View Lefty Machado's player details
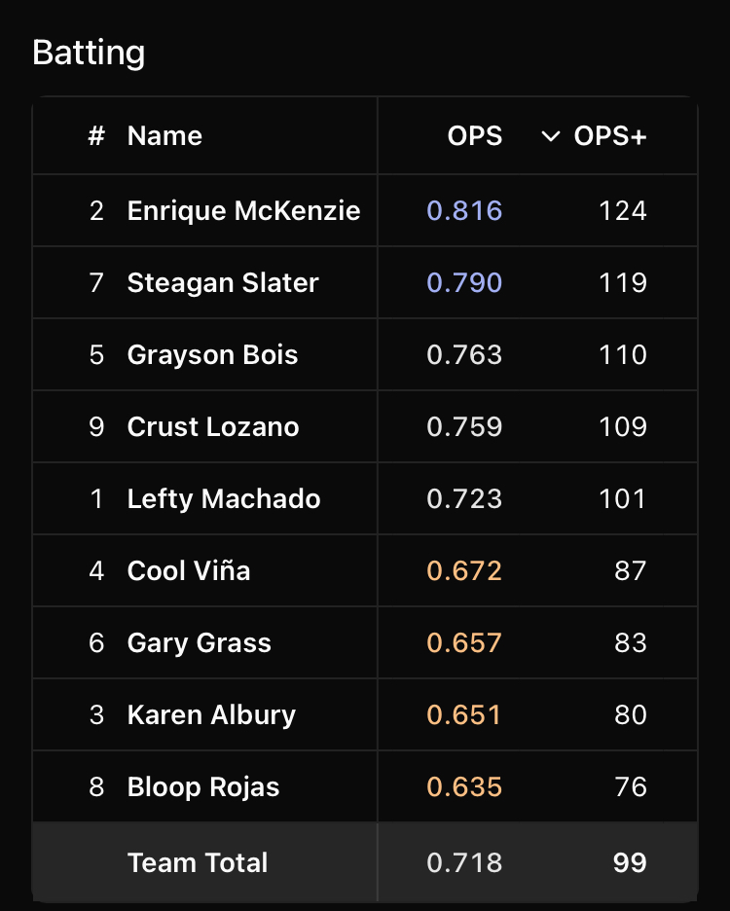 coord(224,498)
